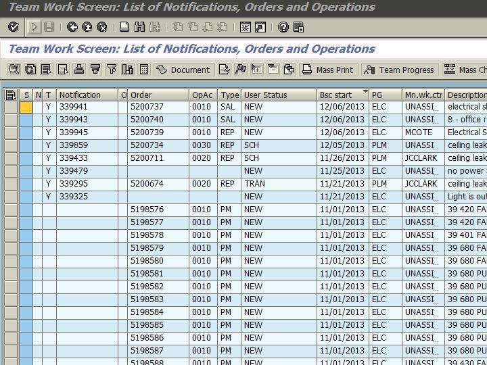Click the Print icon in standard toolbar
This screenshot has width=487, height=365.
pos(124,27)
